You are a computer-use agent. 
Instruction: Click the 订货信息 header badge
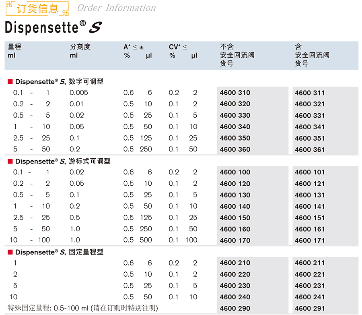37,8
